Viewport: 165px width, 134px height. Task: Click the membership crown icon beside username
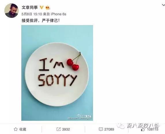(48, 8)
